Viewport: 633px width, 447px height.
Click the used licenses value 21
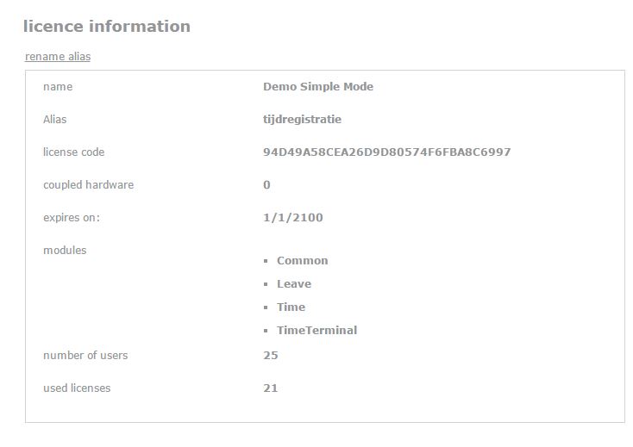(x=271, y=388)
